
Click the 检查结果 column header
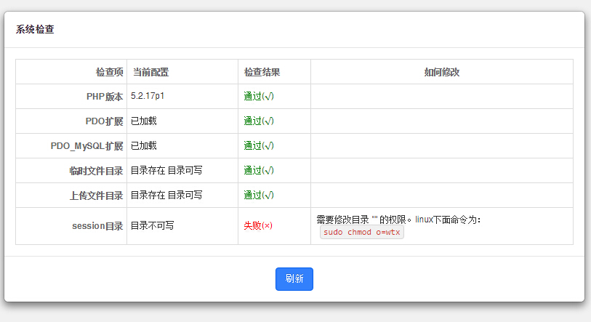(x=262, y=72)
